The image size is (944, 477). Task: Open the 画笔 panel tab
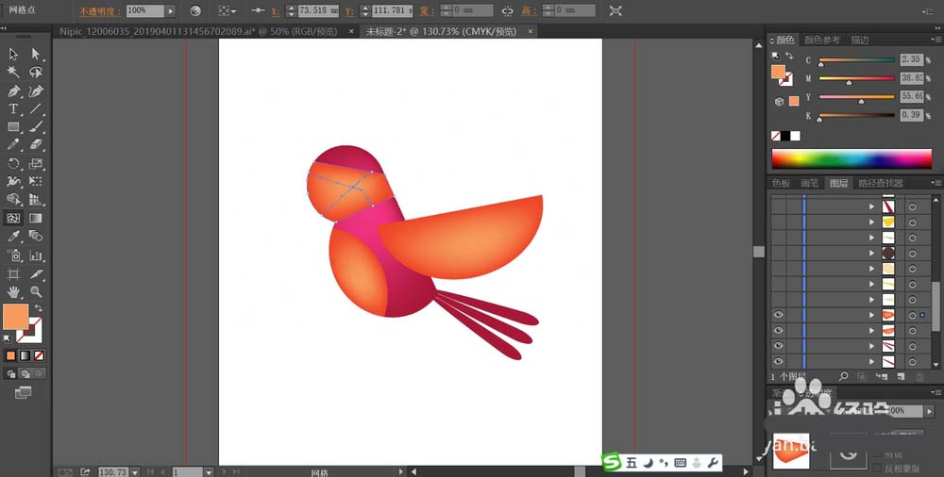pyautogui.click(x=809, y=183)
